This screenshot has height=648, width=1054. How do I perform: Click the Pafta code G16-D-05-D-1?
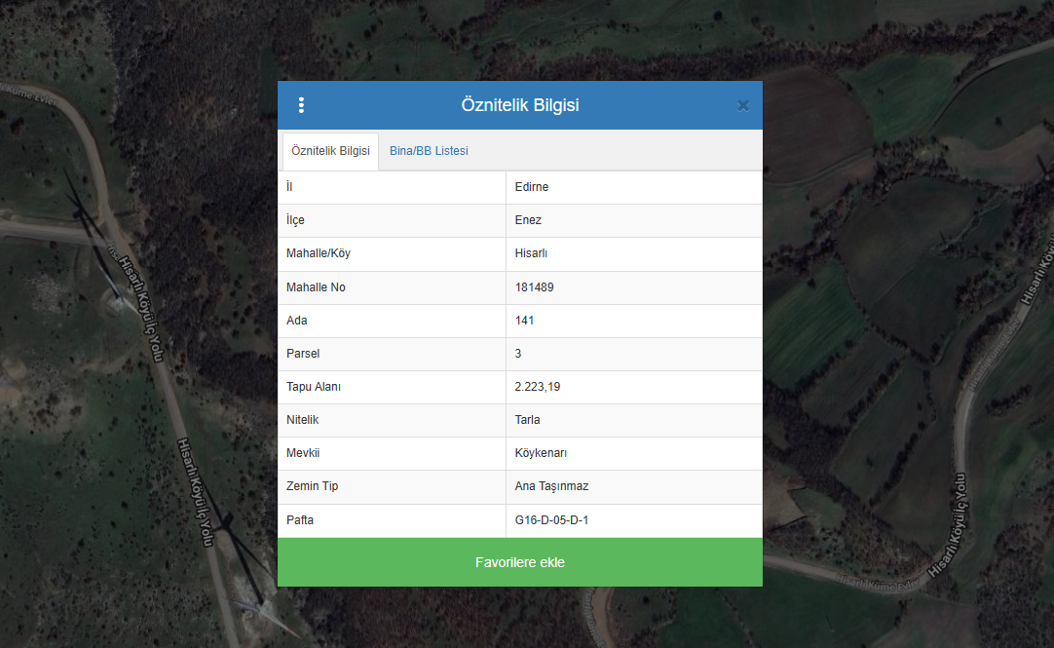pos(551,520)
